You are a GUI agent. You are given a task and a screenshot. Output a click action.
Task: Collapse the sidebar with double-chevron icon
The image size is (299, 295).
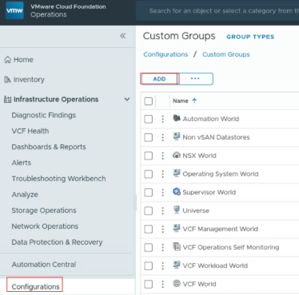[122, 36]
